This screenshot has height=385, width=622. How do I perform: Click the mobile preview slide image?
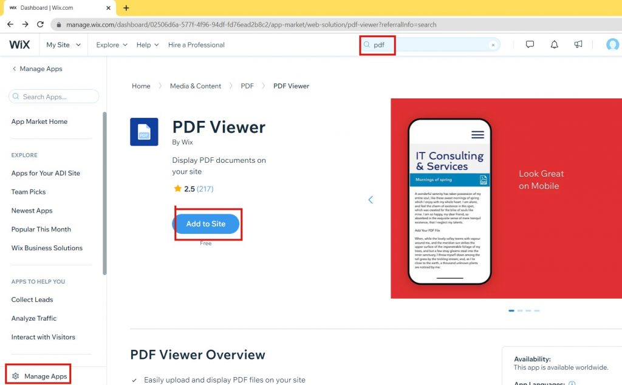(506, 198)
